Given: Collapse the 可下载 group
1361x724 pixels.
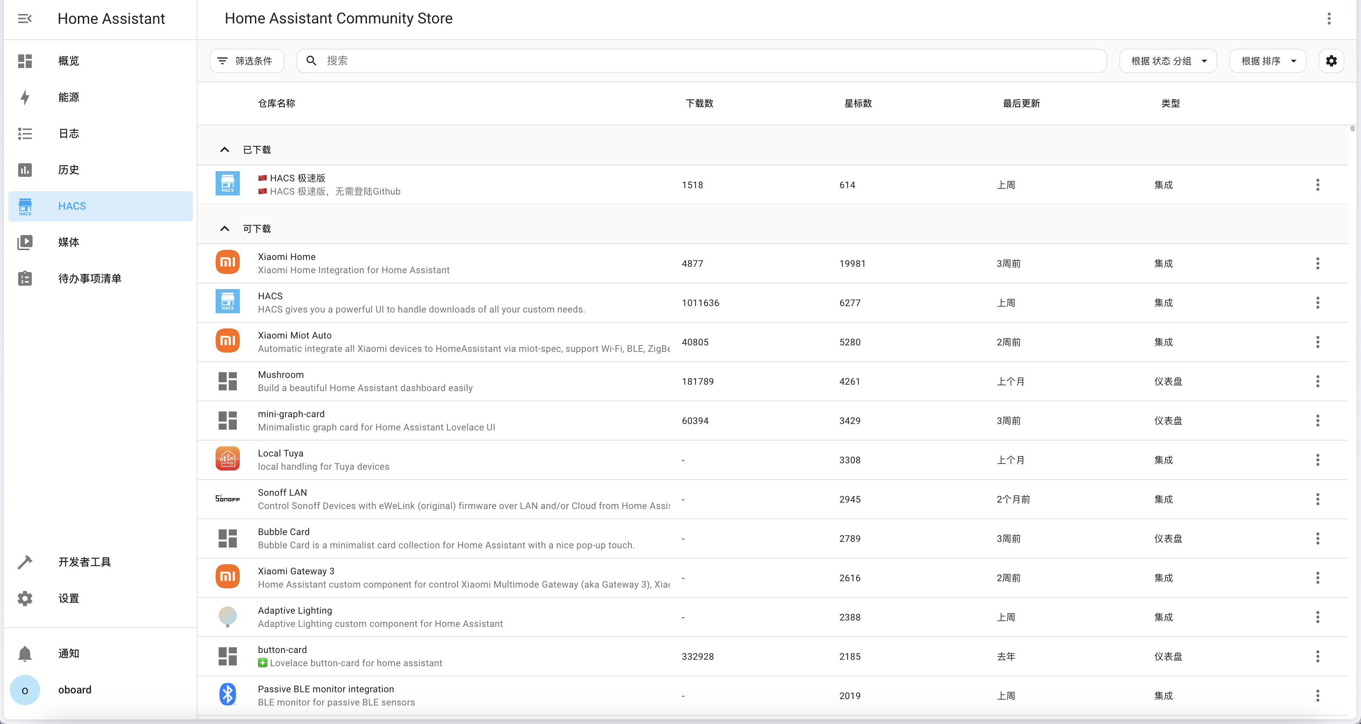Looking at the screenshot, I should click(x=225, y=229).
